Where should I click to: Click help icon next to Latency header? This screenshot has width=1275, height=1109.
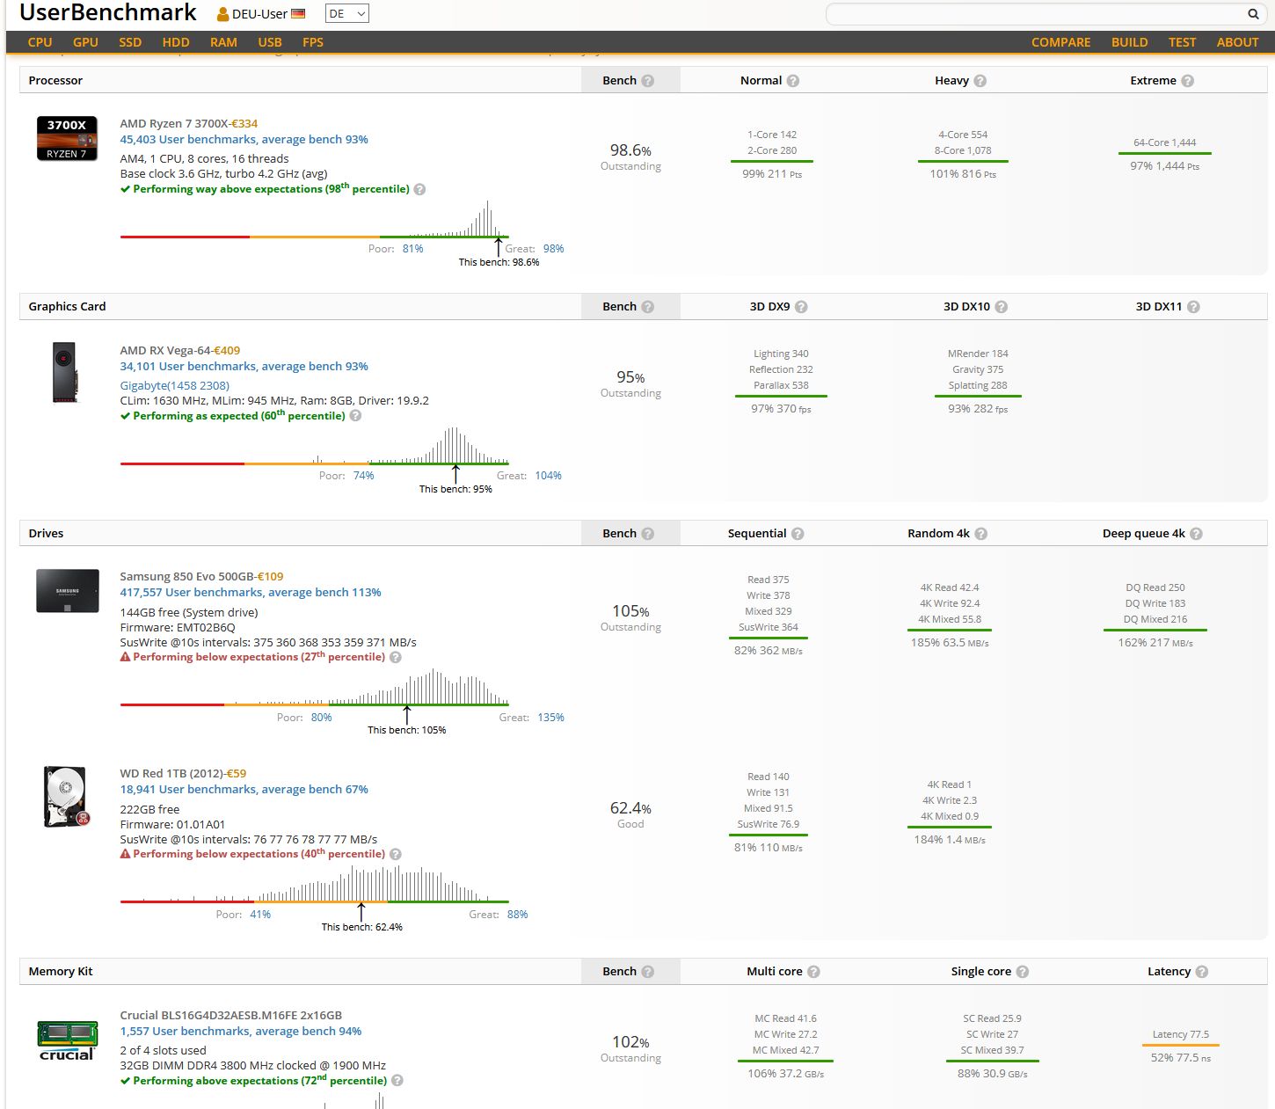[x=1202, y=972]
